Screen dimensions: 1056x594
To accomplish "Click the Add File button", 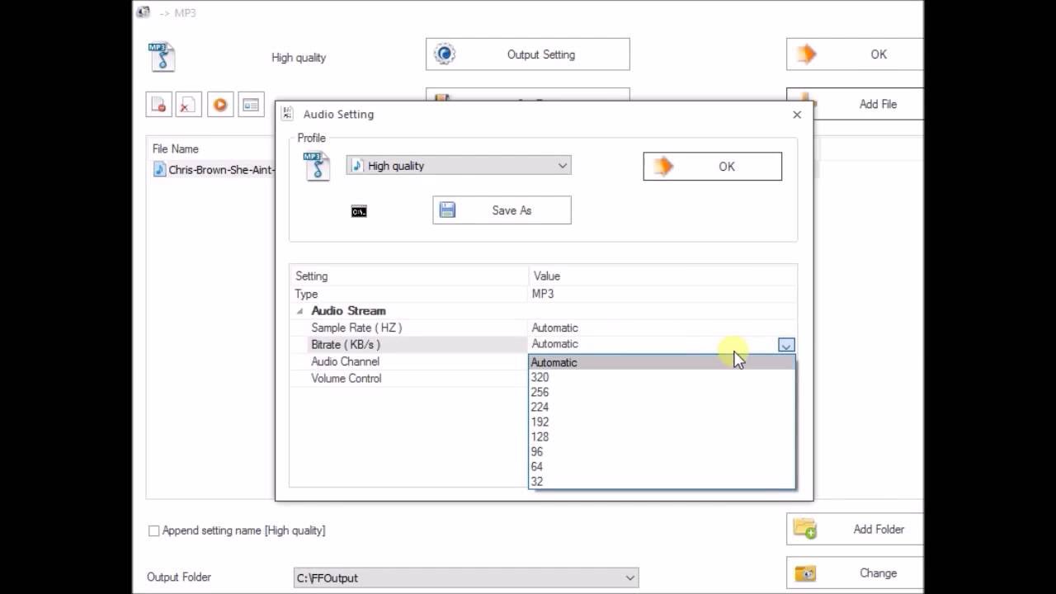I will pos(855,104).
